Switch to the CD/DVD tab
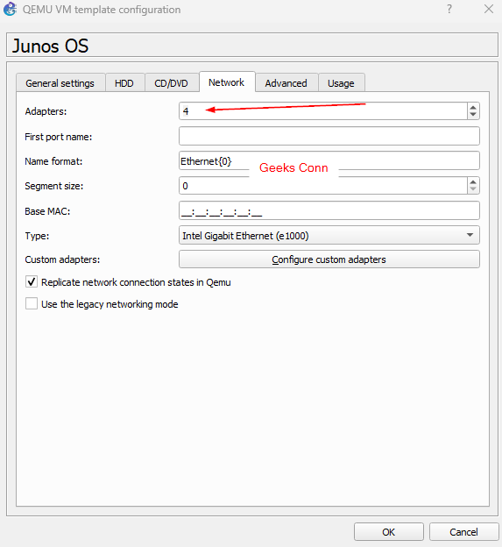The image size is (502, 547). [171, 83]
